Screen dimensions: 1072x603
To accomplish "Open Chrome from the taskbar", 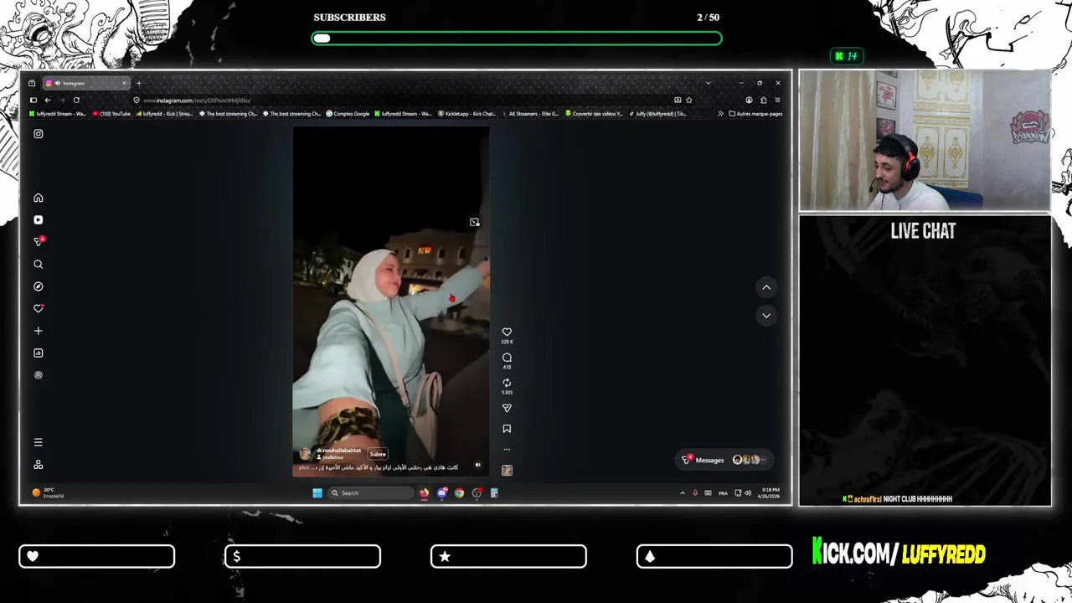I will click(459, 492).
